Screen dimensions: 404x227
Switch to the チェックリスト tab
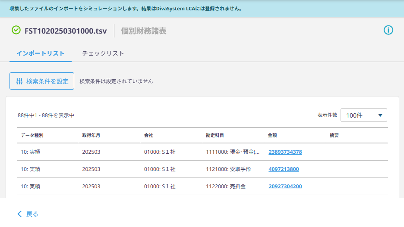click(x=103, y=53)
